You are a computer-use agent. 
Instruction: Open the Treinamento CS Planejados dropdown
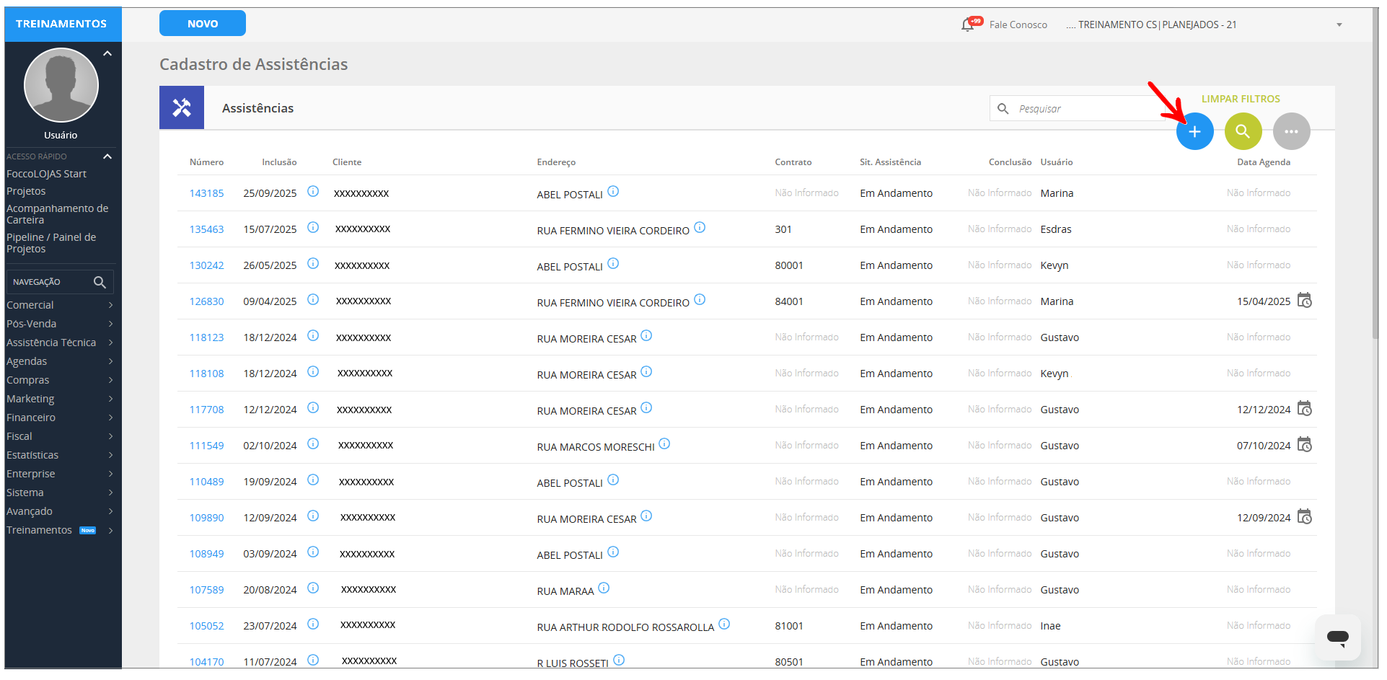point(1339,25)
